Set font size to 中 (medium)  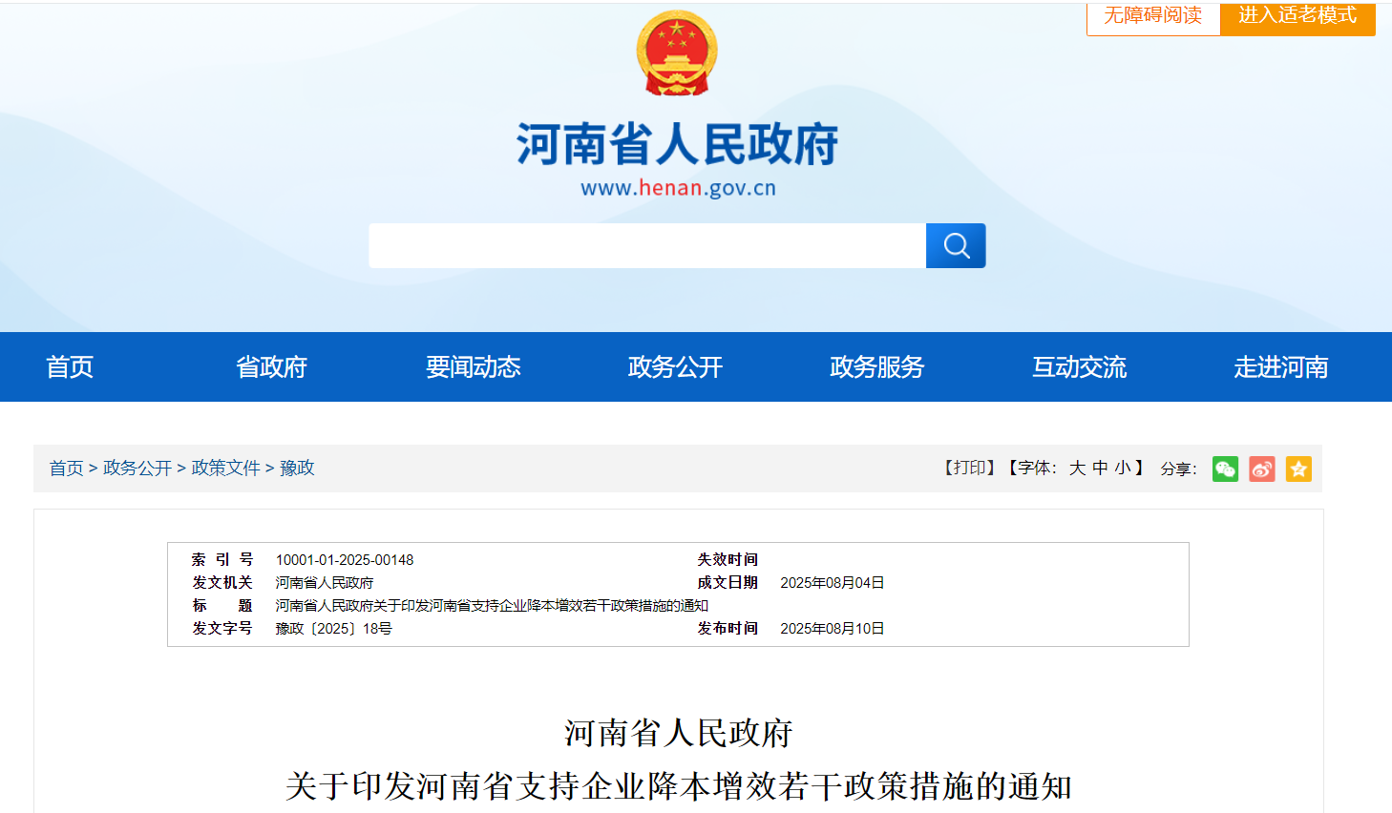click(x=1100, y=468)
